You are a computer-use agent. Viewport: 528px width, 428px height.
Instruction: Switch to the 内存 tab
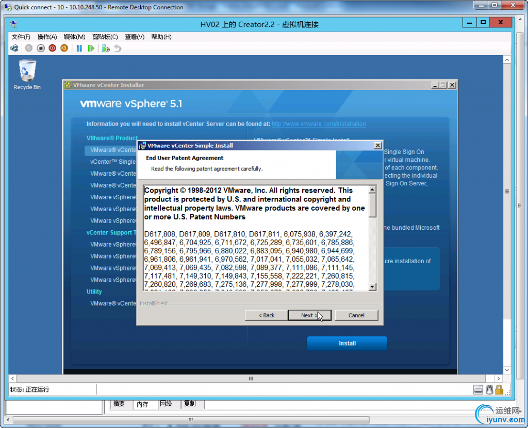pyautogui.click(x=143, y=404)
